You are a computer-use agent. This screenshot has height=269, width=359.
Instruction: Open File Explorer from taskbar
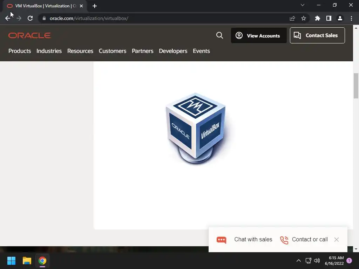point(27,261)
